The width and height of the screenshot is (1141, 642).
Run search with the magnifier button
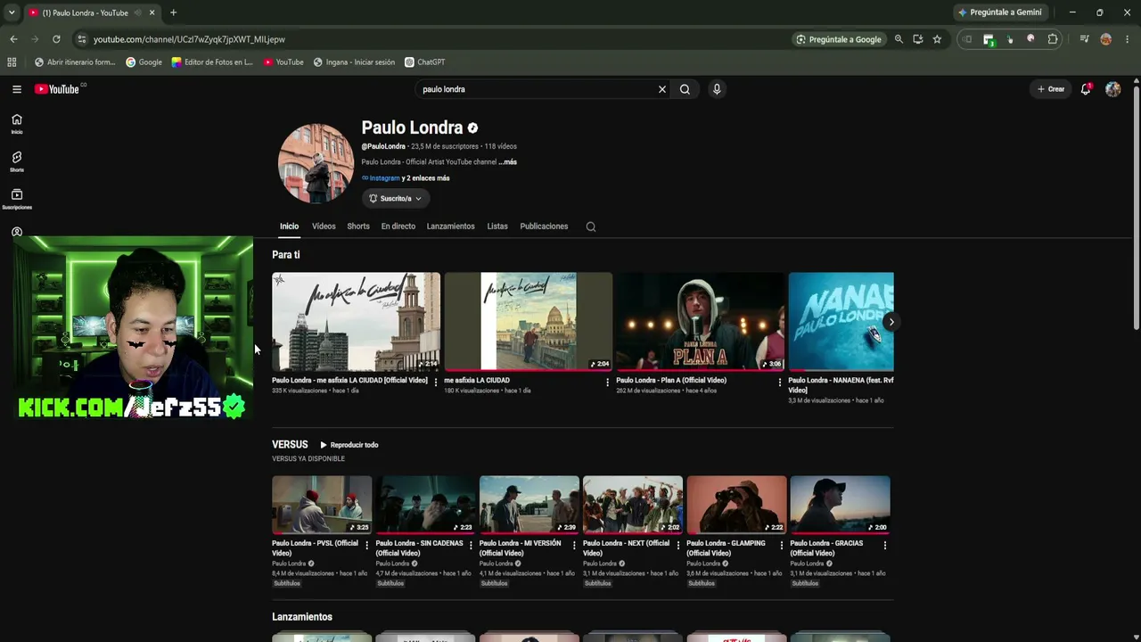coord(685,89)
